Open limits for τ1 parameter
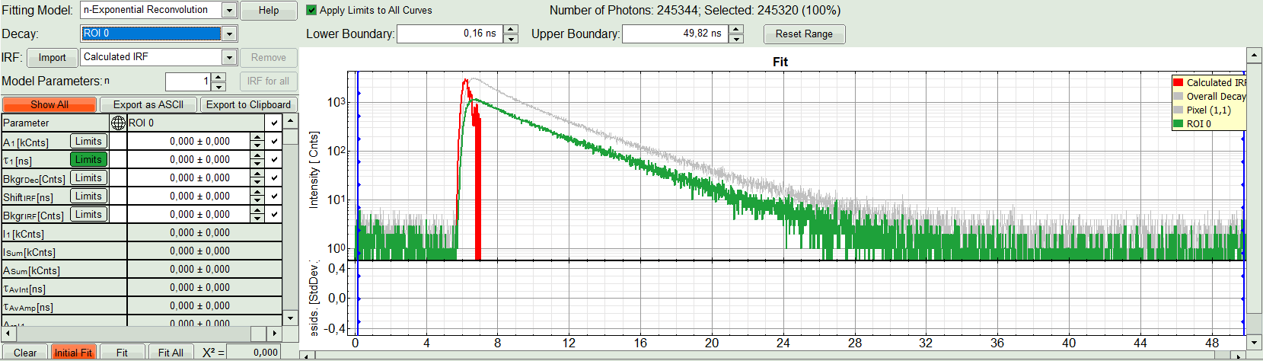The image size is (1263, 361). pyautogui.click(x=88, y=159)
